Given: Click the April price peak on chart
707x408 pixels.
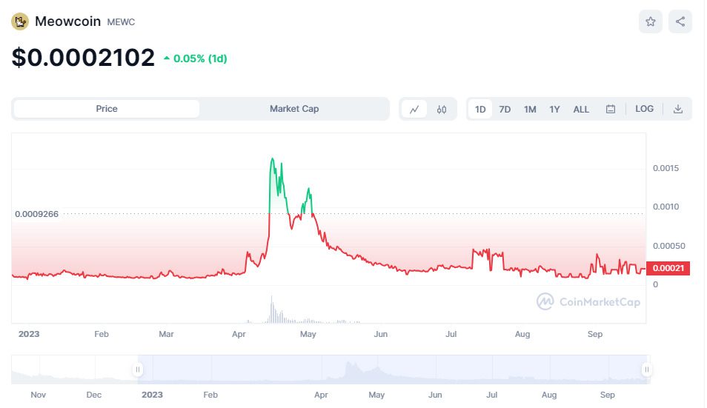Looking at the screenshot, I should click(x=272, y=159).
